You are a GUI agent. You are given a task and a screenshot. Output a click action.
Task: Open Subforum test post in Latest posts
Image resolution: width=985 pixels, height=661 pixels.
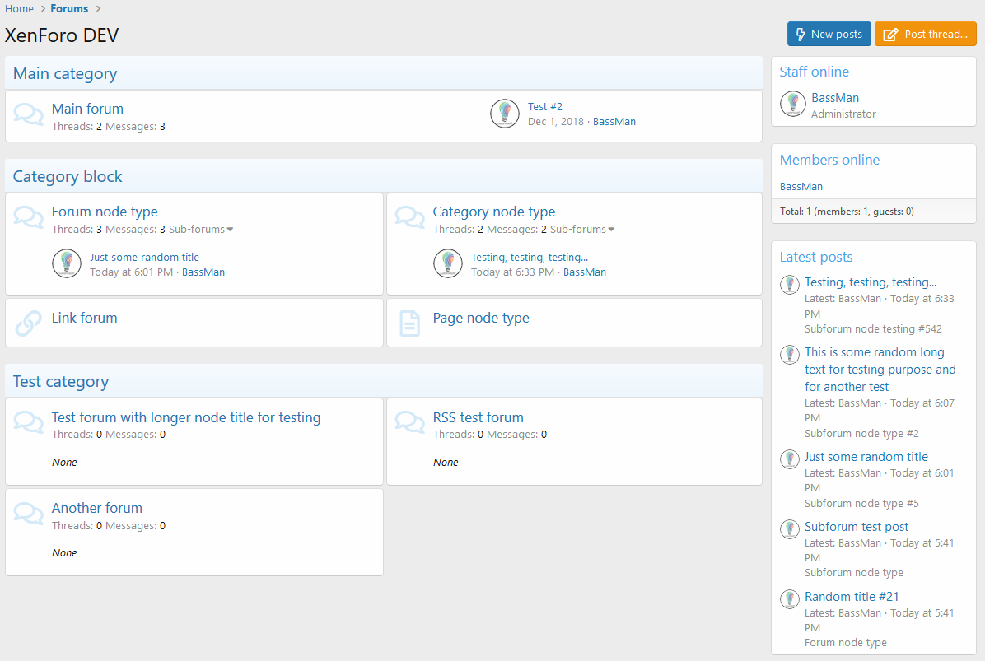click(x=857, y=527)
